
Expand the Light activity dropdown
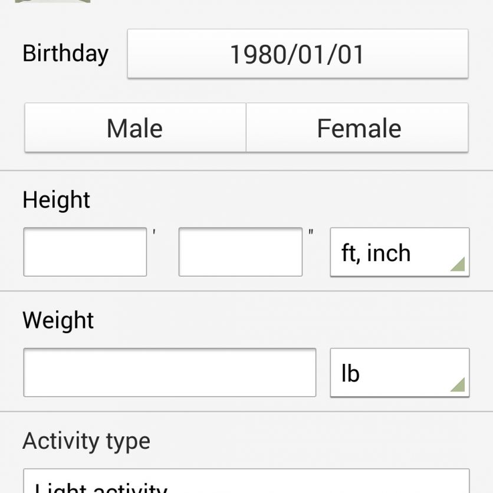tap(246, 484)
